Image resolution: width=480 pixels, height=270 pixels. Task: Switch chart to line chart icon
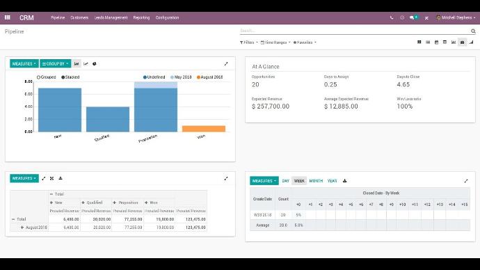point(86,64)
